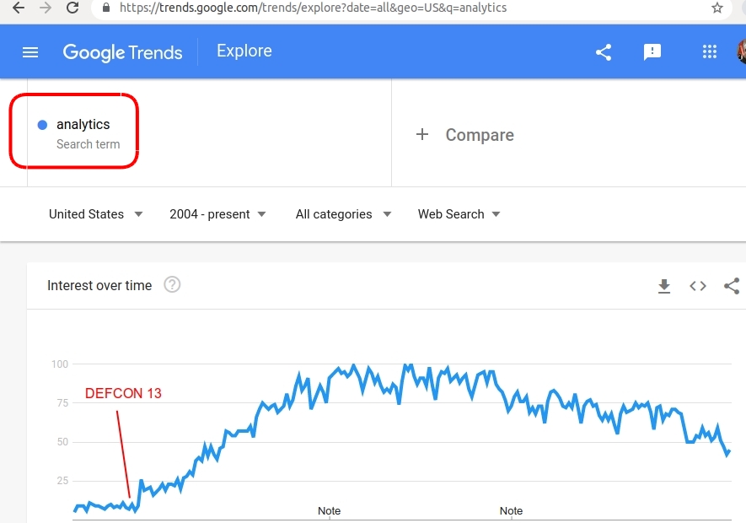Click the trends.google.com address bar URL
Screen dimensions: 746x523
pyautogui.click(x=313, y=8)
